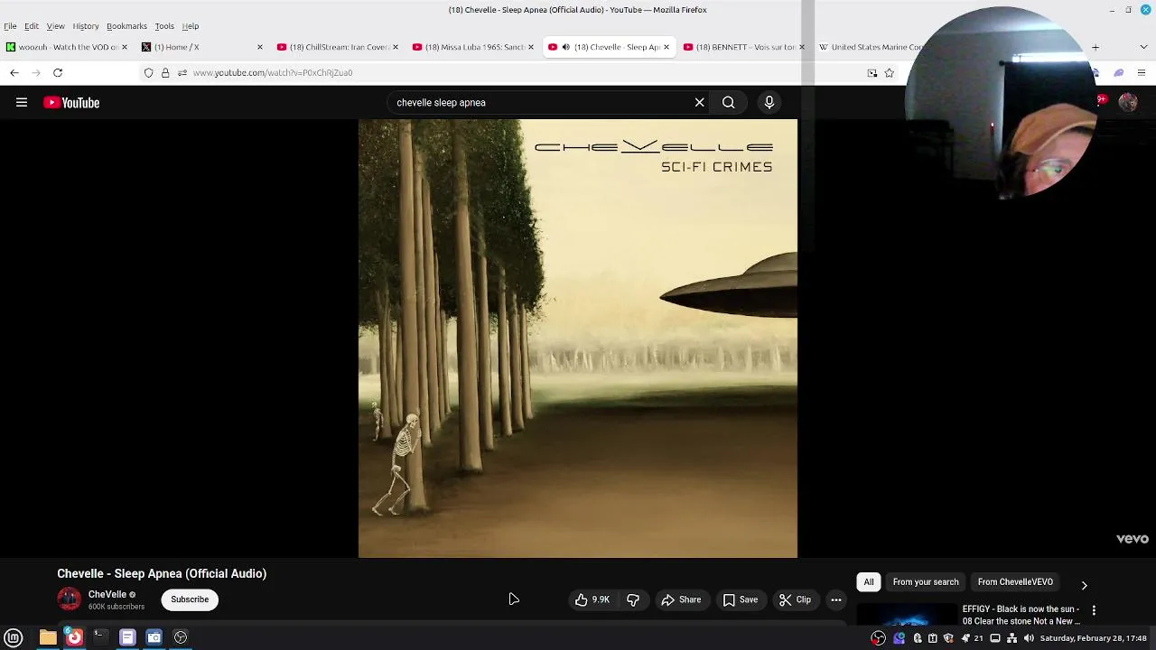
Task: Go forward with Firefox forward arrow
Action: (36, 72)
